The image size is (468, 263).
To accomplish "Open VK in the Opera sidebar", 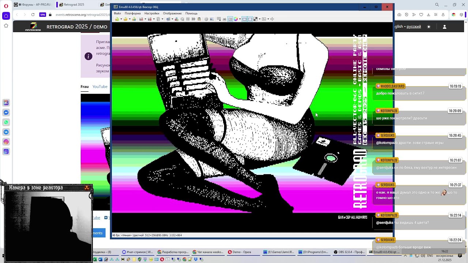I will (x=6, y=132).
